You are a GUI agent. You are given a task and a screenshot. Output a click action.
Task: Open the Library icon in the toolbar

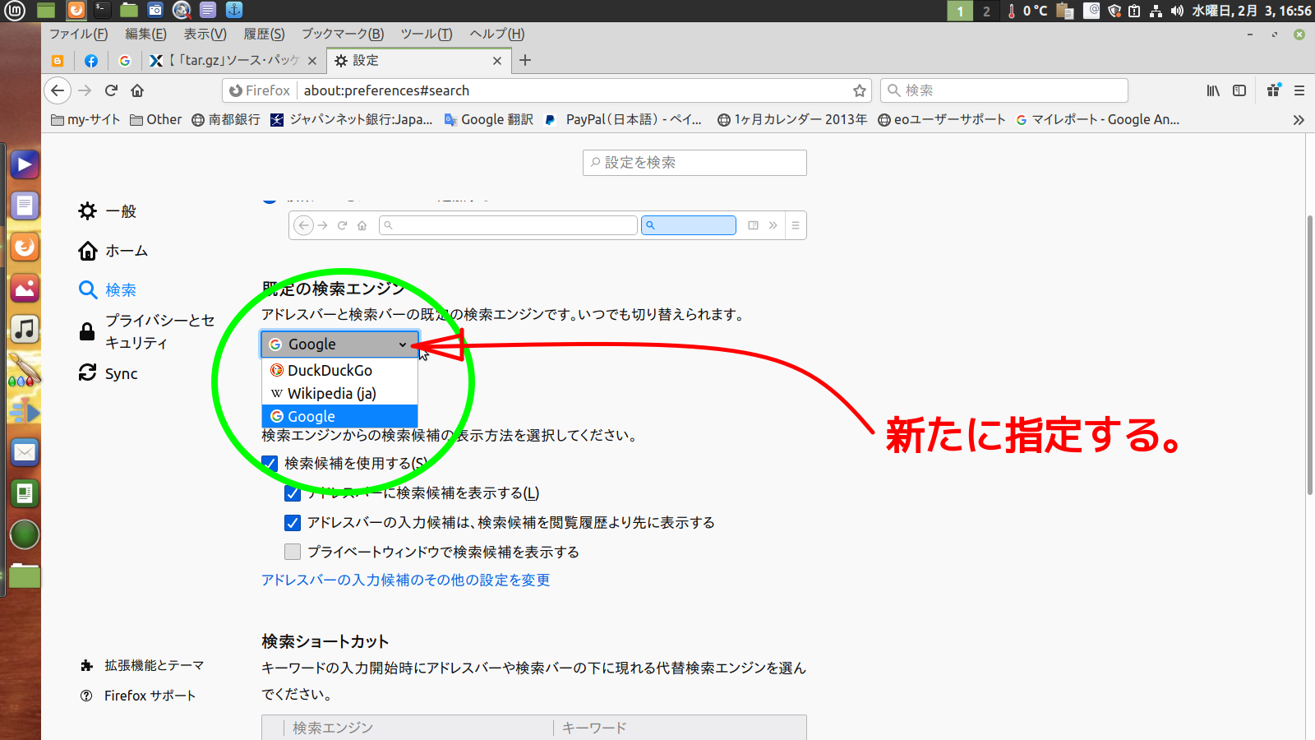1213,90
